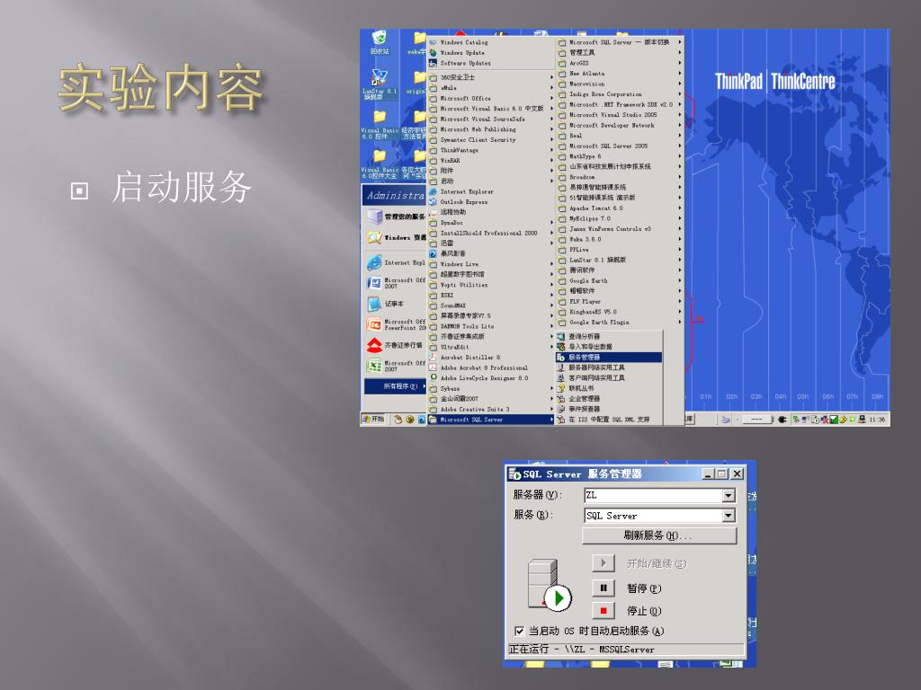Expand the Sybase program folder

pos(491,388)
